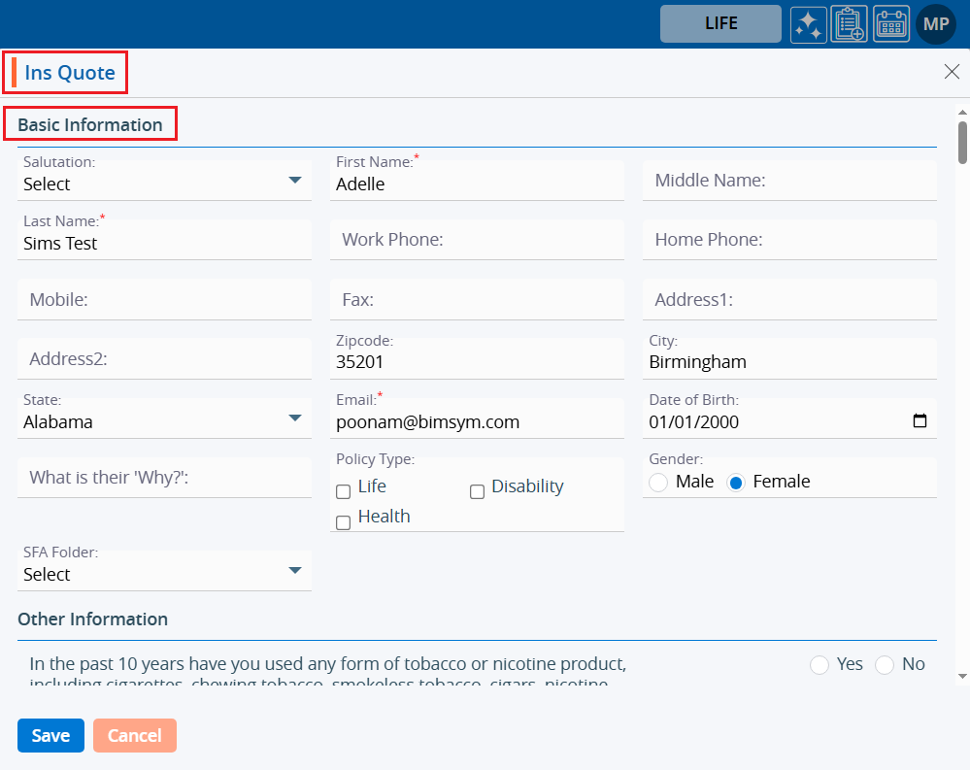This screenshot has width=970, height=770.
Task: Select Yes for tobacco use question
Action: (819, 664)
